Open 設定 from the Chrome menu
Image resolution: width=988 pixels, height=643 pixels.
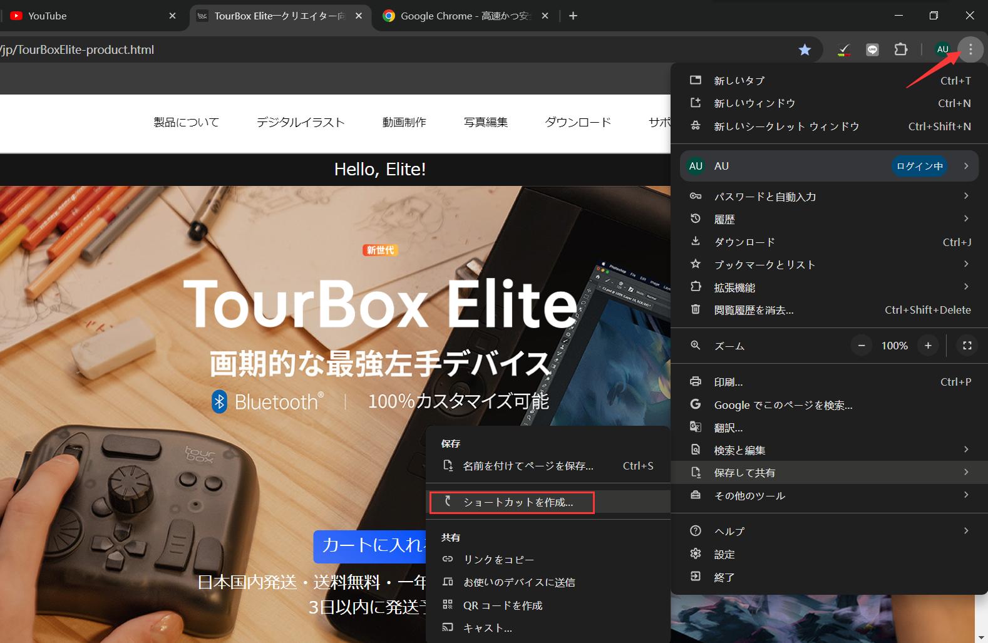pos(829,554)
